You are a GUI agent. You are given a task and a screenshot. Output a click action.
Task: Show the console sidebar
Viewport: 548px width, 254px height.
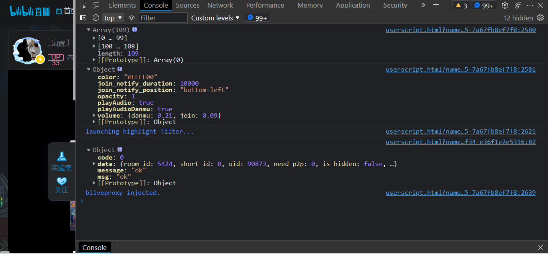pos(83,18)
